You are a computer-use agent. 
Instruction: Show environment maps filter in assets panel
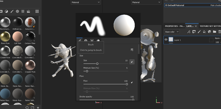(x=28, y=11)
